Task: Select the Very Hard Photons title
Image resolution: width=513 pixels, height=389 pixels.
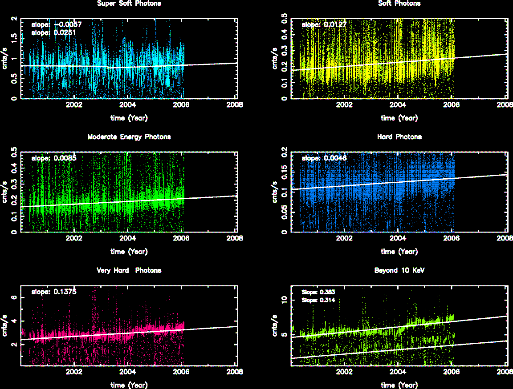Action: (x=129, y=270)
